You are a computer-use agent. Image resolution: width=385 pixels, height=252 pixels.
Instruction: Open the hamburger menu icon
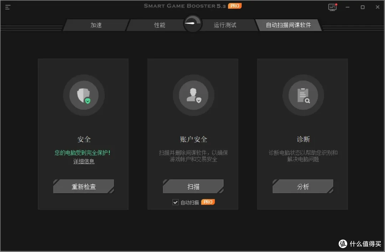tap(7, 7)
